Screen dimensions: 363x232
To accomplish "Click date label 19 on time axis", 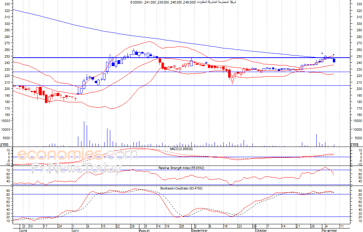I will (x=167, y=226).
